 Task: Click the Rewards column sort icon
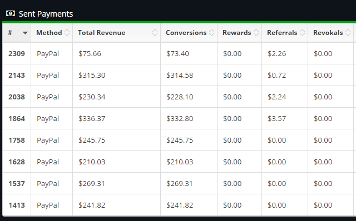click(256, 33)
